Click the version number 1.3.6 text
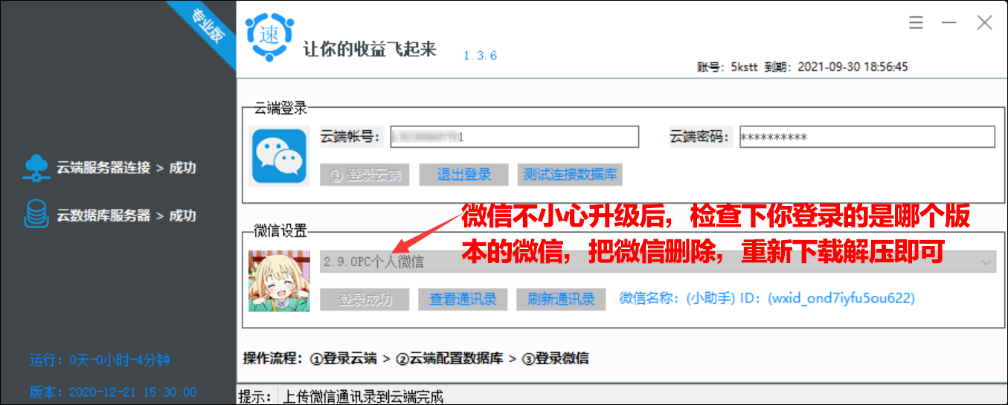This screenshot has width=1008, height=405. tap(481, 56)
